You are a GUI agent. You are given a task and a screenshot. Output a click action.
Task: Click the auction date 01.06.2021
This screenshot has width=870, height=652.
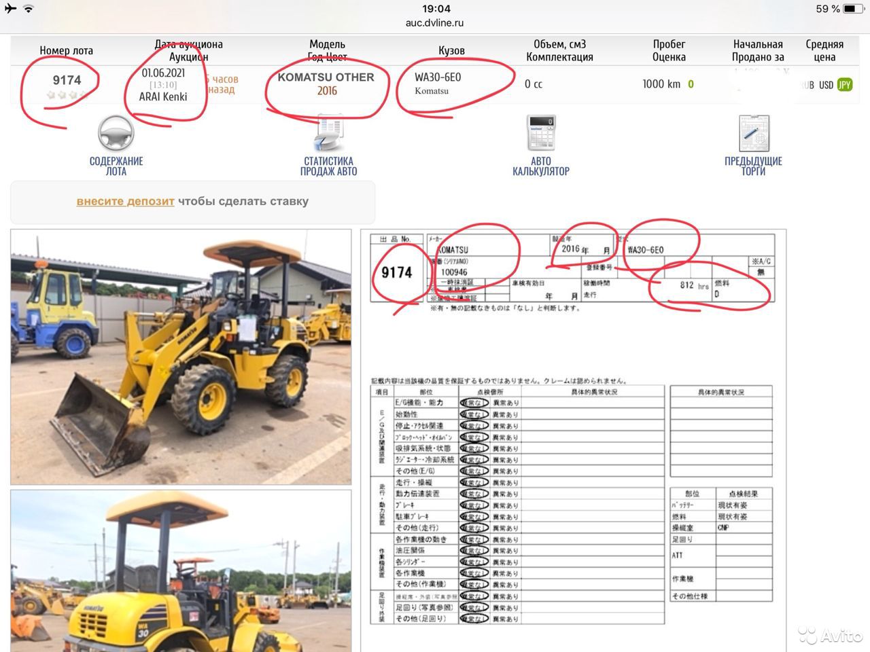[x=163, y=73]
